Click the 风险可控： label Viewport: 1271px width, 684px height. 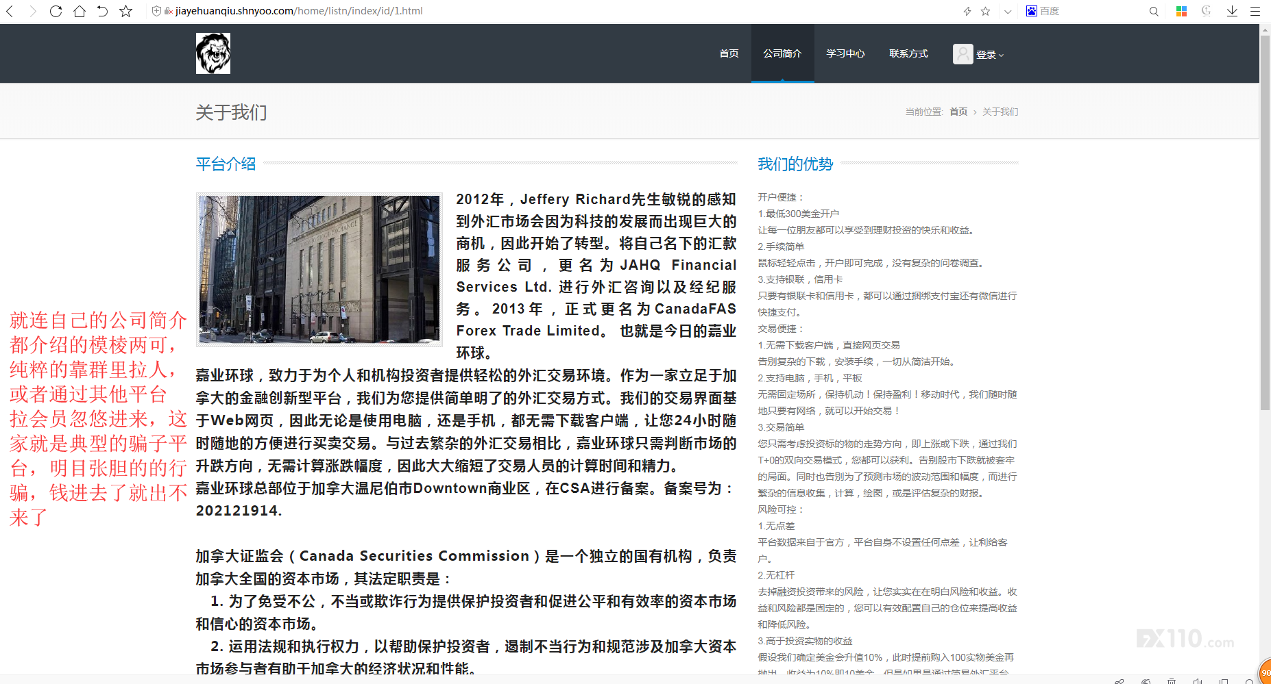(x=781, y=509)
